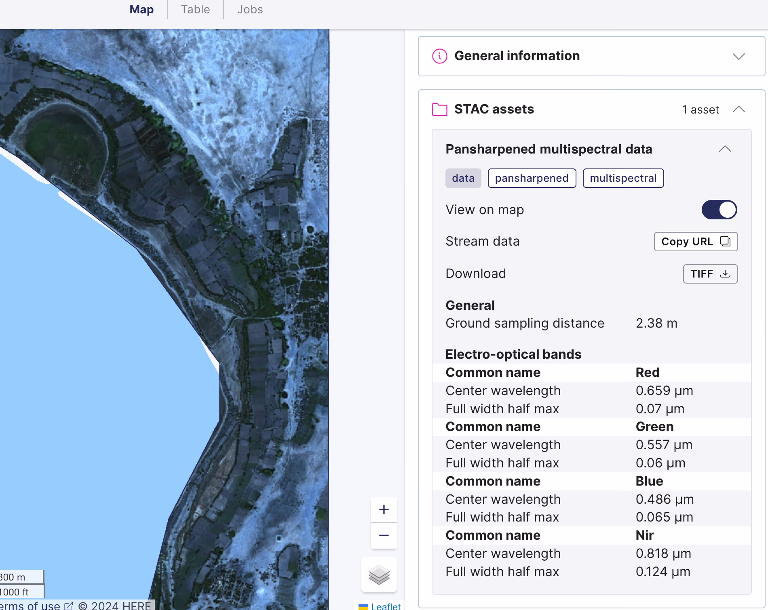Click the '0.06 µm' half max value
Viewport: 768px width, 610px height.
[x=660, y=463]
